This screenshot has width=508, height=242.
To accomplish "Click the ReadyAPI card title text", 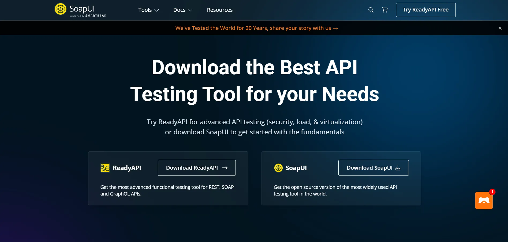I will [127, 168].
